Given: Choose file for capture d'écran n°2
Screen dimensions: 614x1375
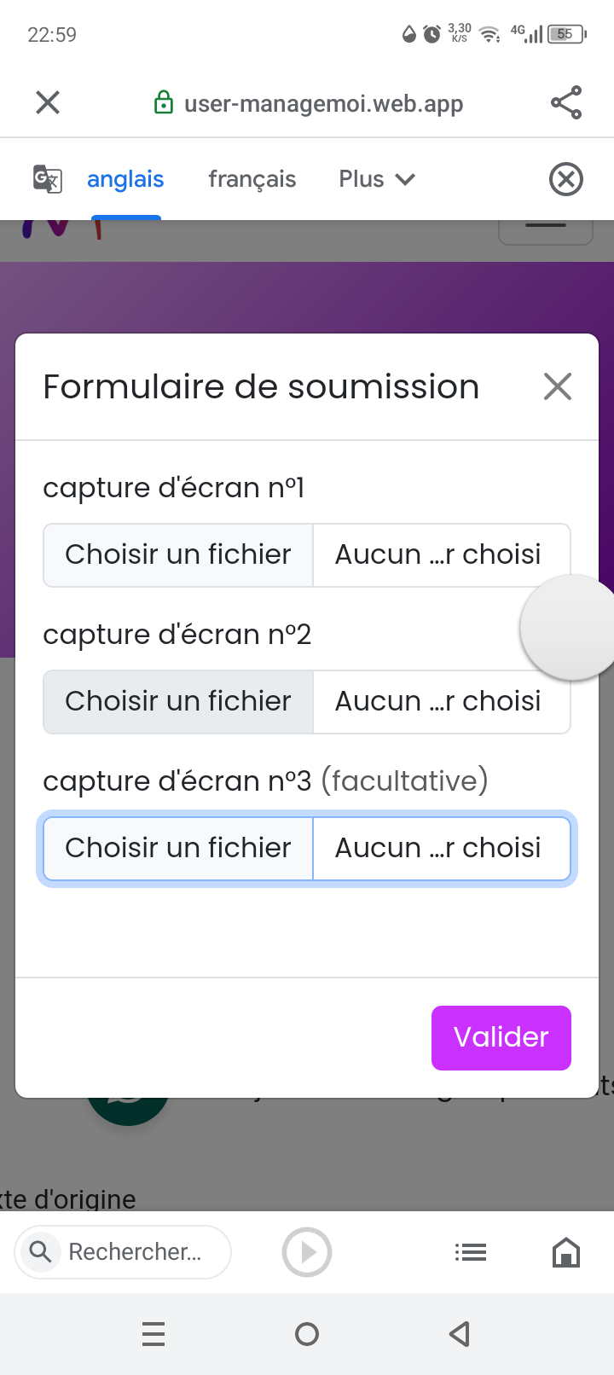Looking at the screenshot, I should point(178,701).
